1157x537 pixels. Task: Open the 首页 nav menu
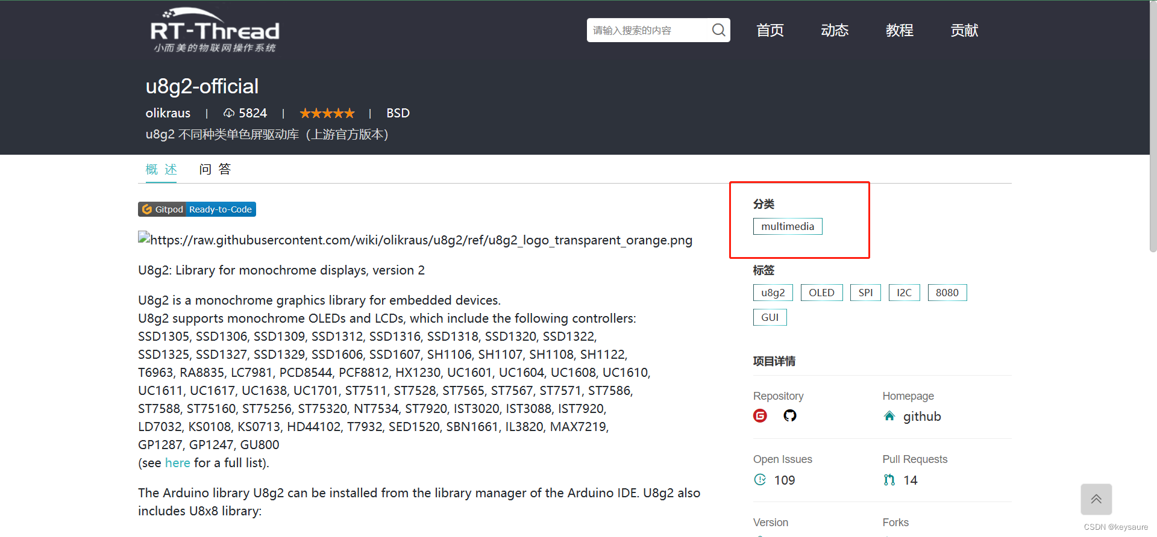point(770,30)
